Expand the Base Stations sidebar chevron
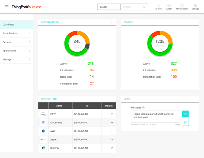The width and height of the screenshot is (204, 158). (x=29, y=33)
